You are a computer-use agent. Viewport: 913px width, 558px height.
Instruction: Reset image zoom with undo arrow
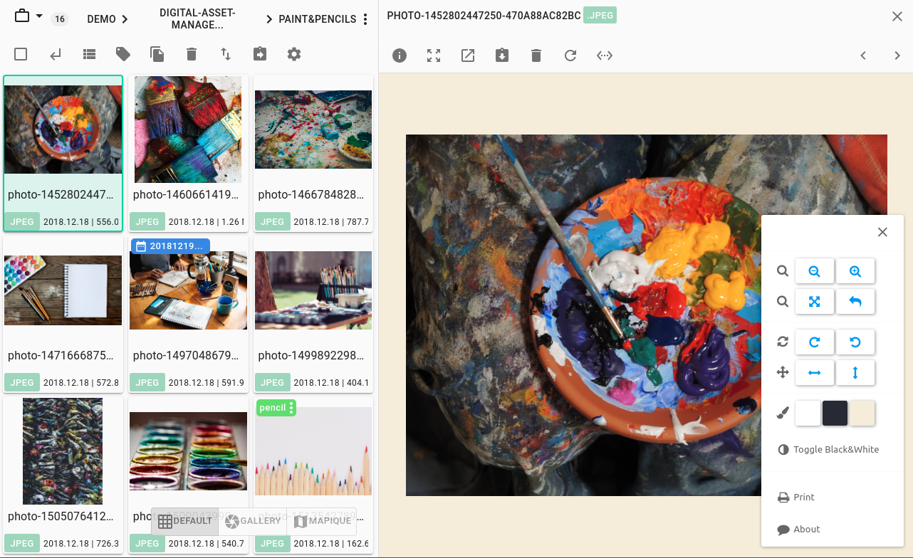click(x=855, y=302)
